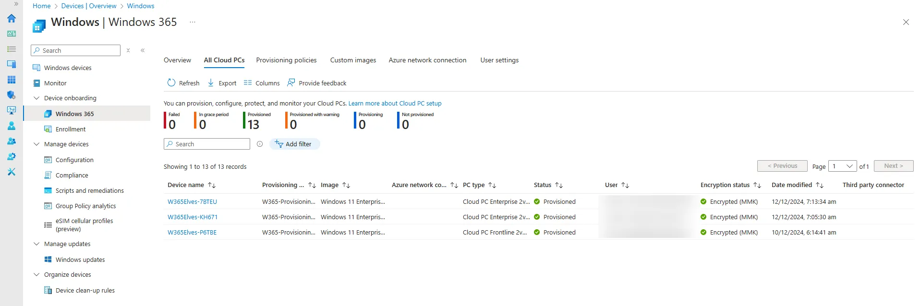Open Home breadcrumb link
The image size is (920, 306).
[41, 6]
